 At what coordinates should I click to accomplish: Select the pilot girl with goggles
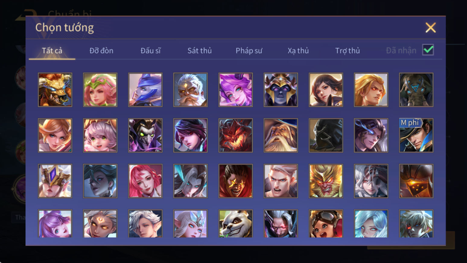326,224
